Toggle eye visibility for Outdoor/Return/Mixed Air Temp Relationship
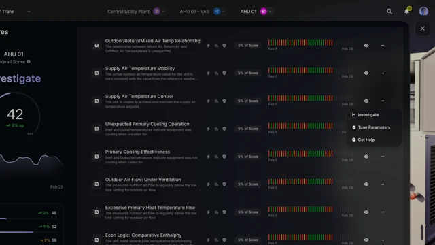 366,46
